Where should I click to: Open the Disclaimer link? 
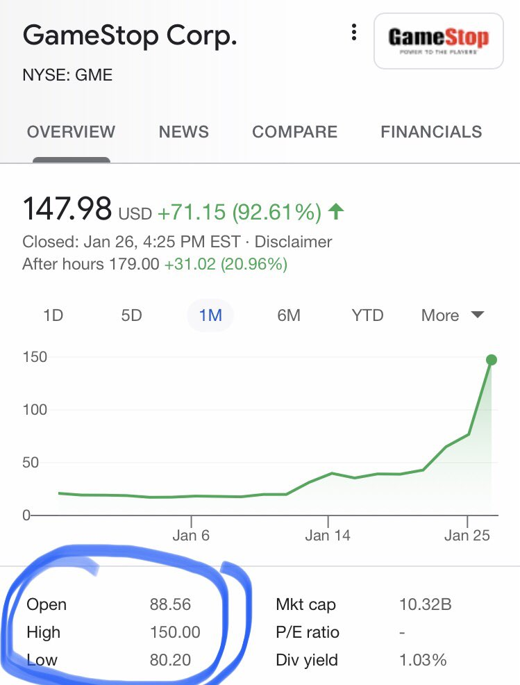point(294,242)
